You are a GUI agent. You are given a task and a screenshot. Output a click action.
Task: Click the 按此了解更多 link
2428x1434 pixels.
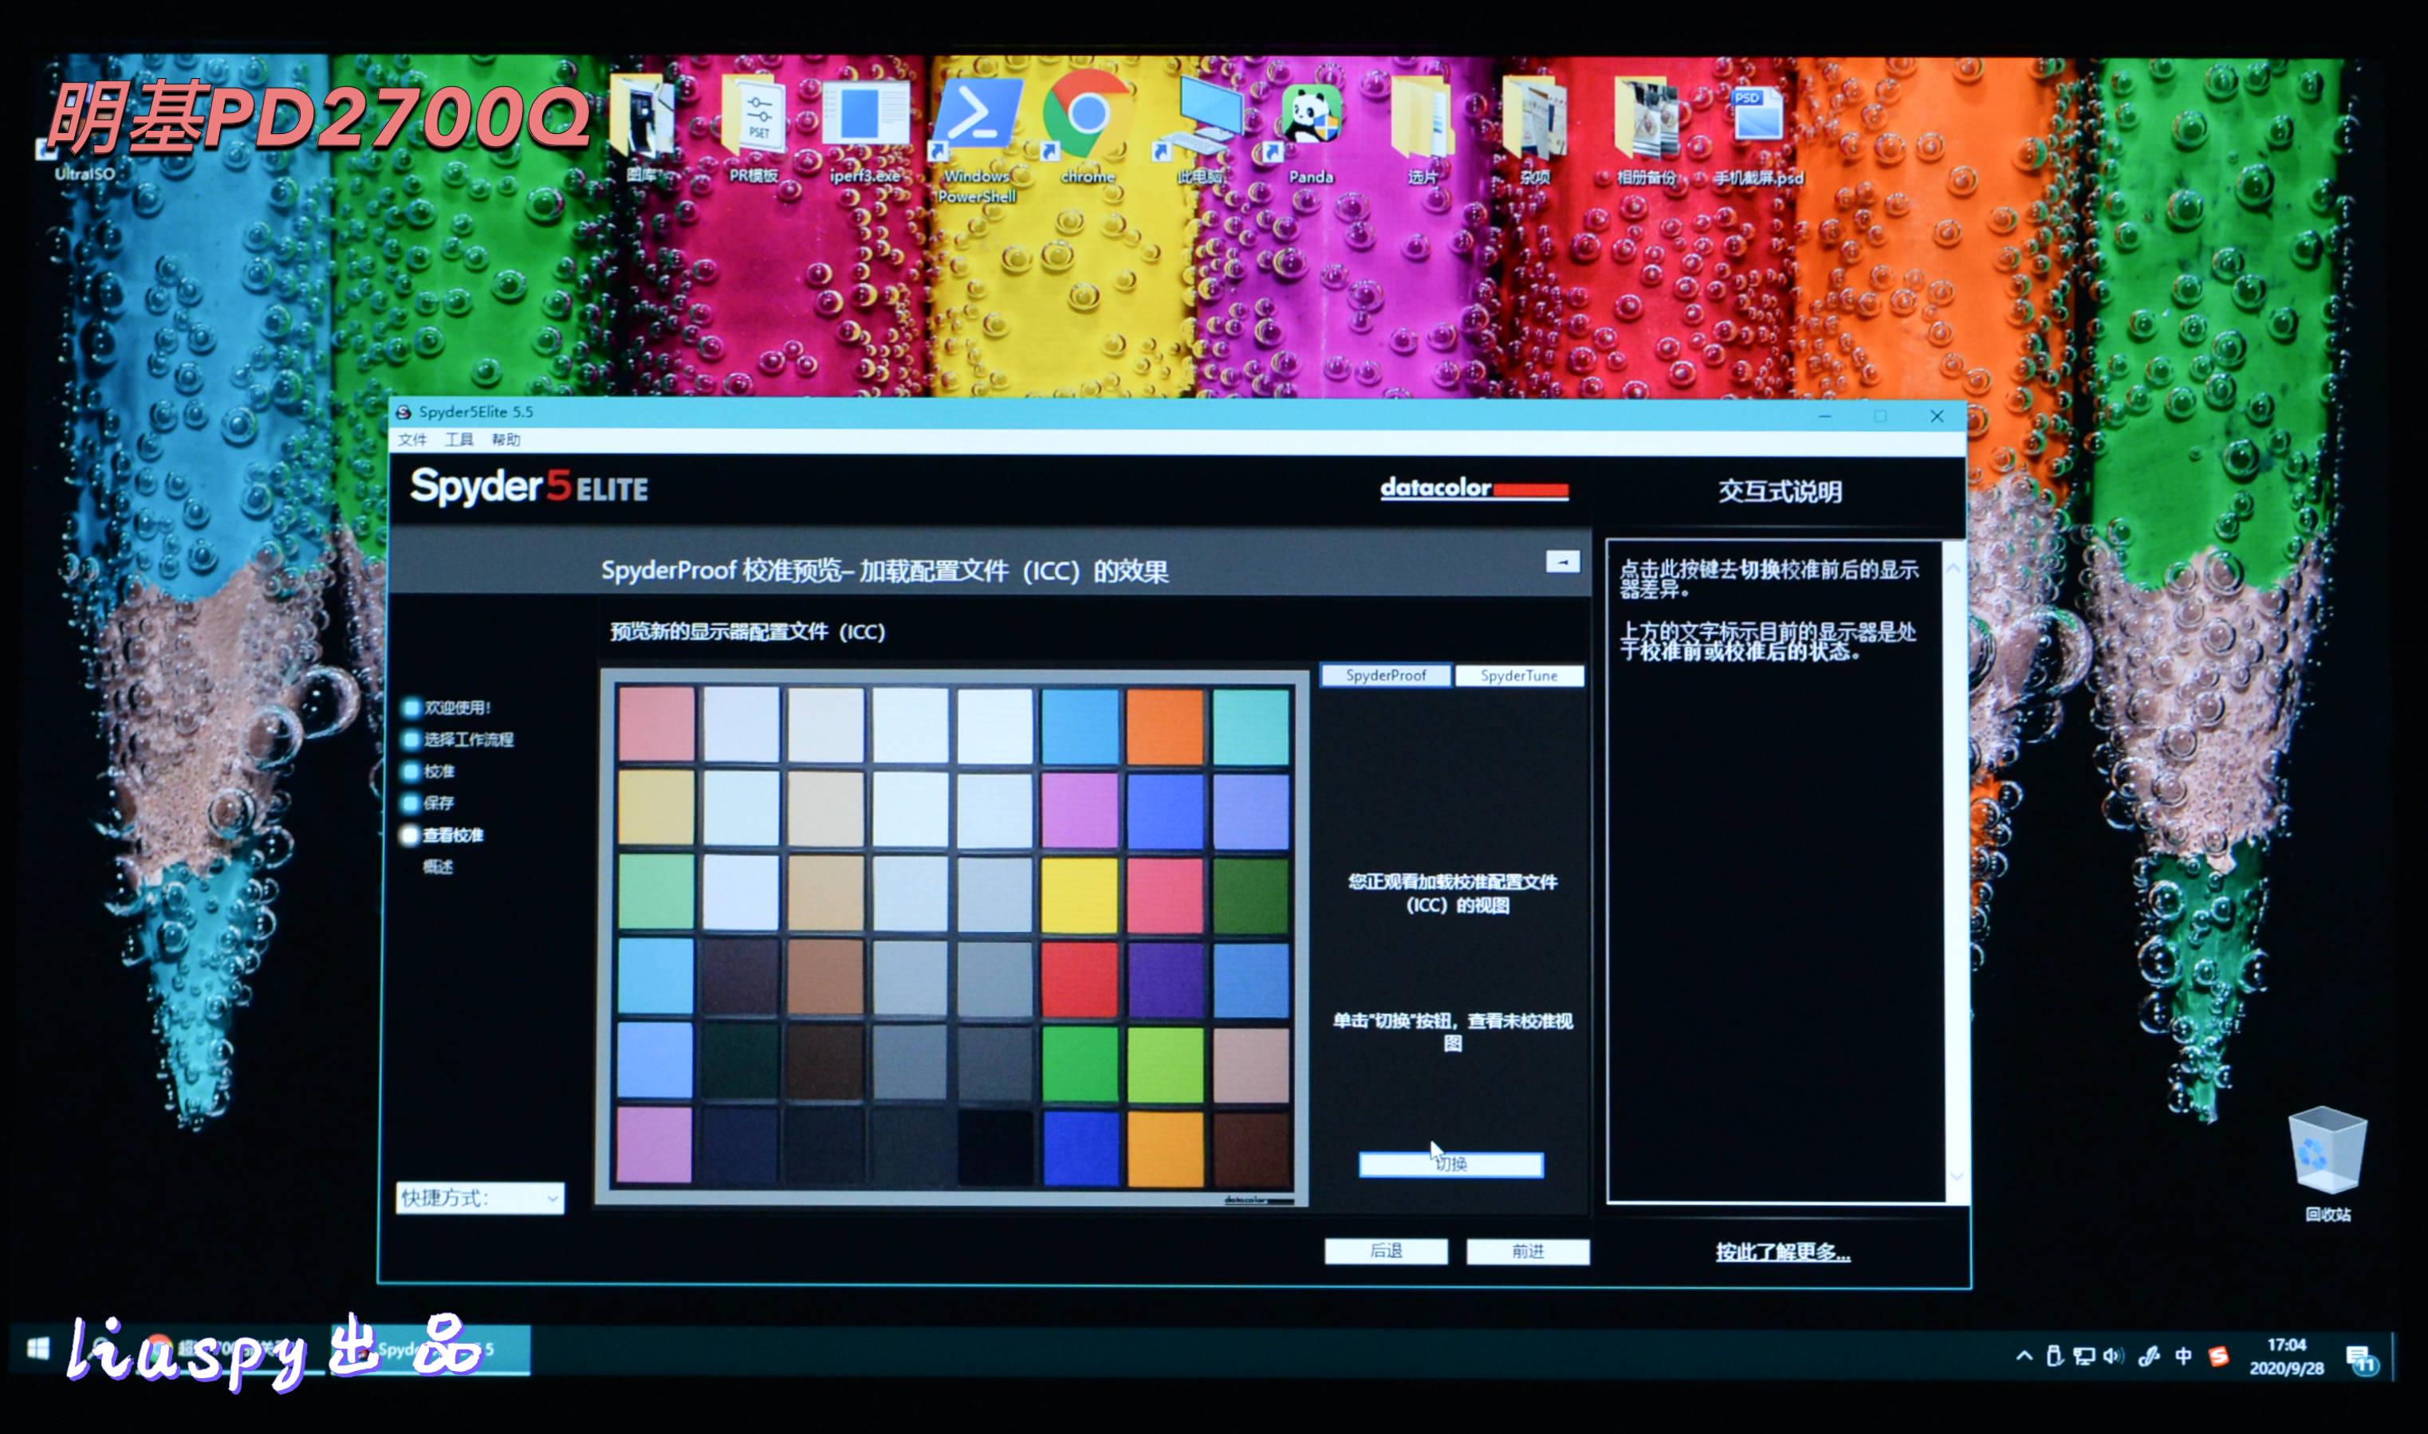click(x=1782, y=1251)
